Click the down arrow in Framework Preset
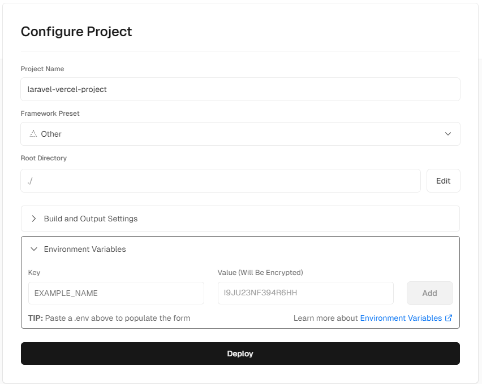 (448, 134)
